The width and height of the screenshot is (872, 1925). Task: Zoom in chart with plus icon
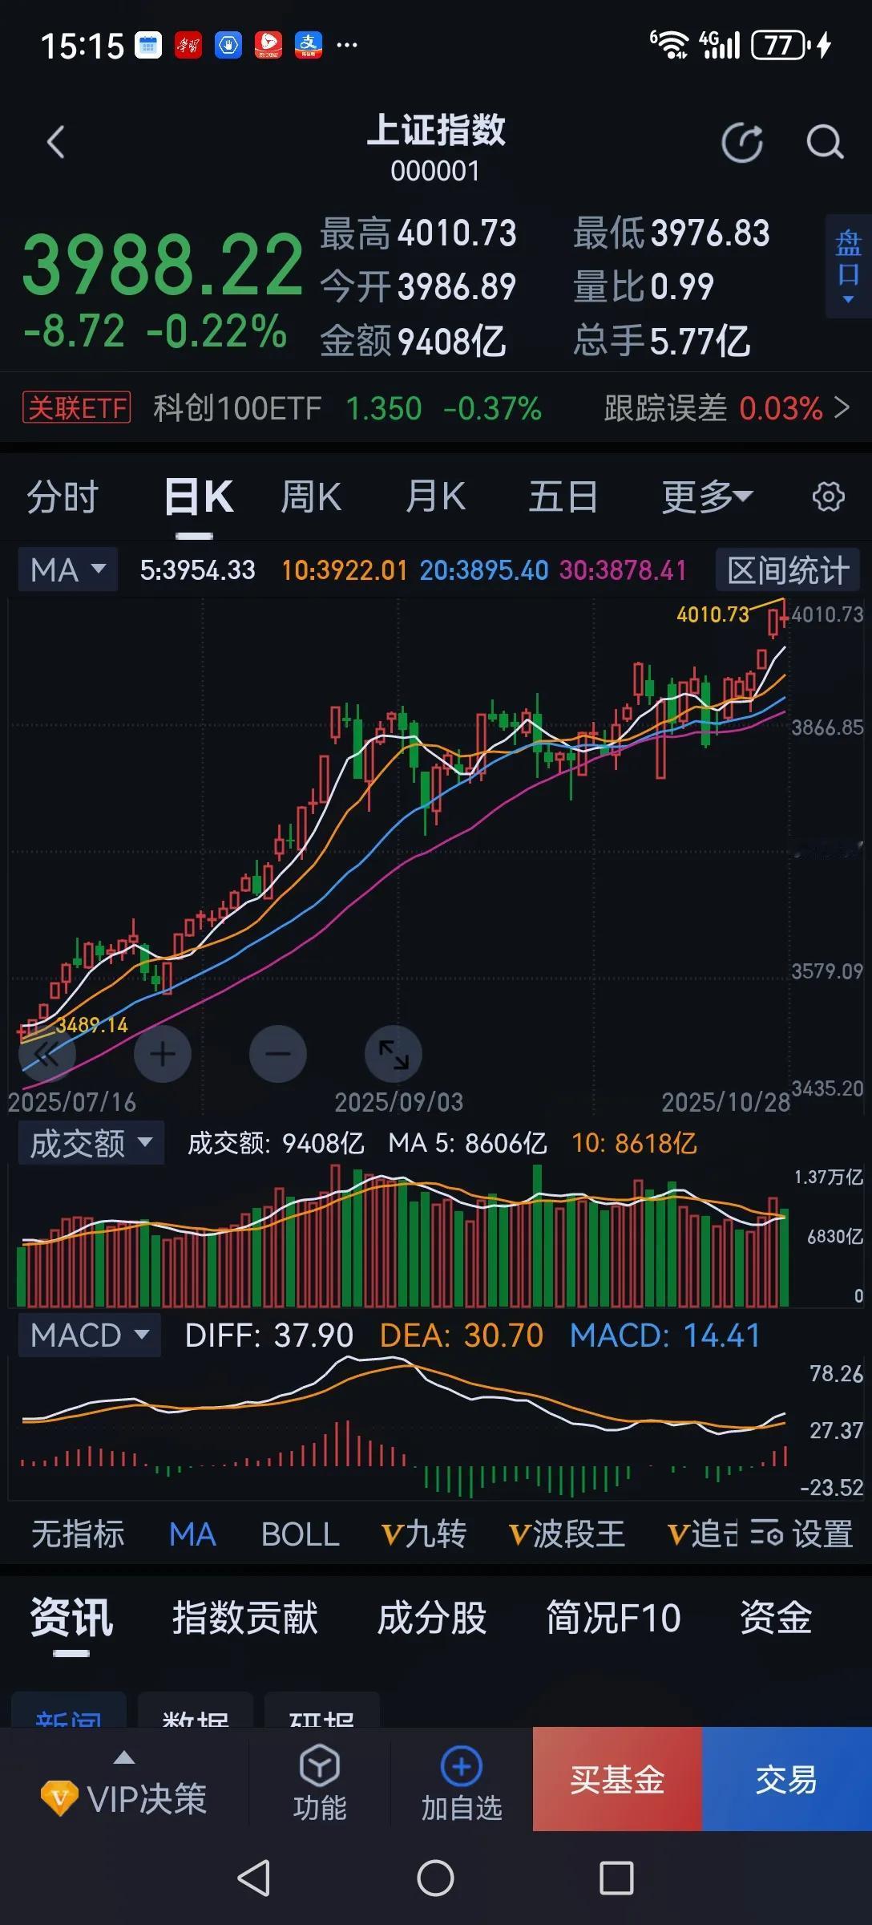click(163, 1054)
